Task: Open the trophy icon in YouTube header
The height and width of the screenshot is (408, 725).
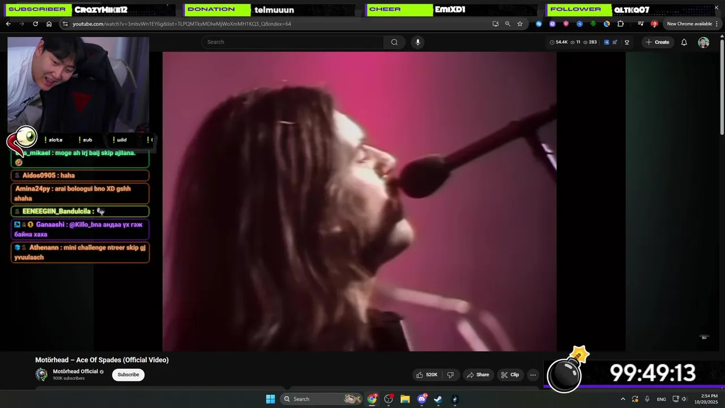Action: click(x=626, y=42)
